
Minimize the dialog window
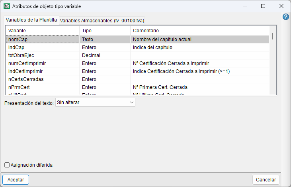point(245,6)
